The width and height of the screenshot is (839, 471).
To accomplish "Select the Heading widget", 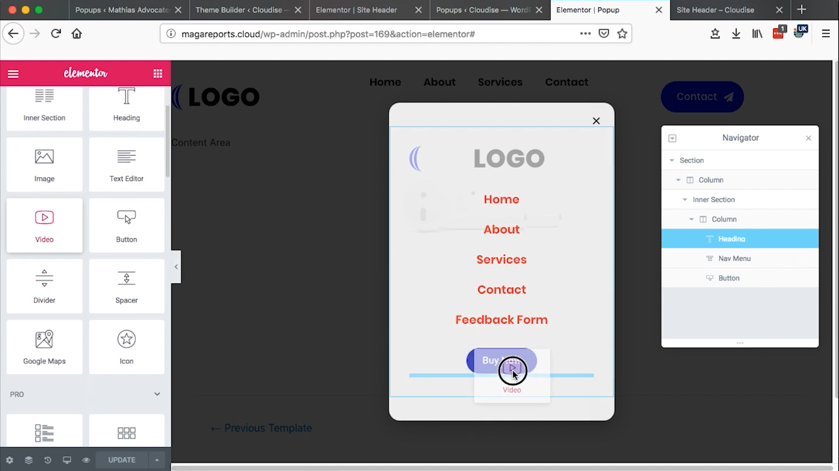I will click(x=127, y=109).
